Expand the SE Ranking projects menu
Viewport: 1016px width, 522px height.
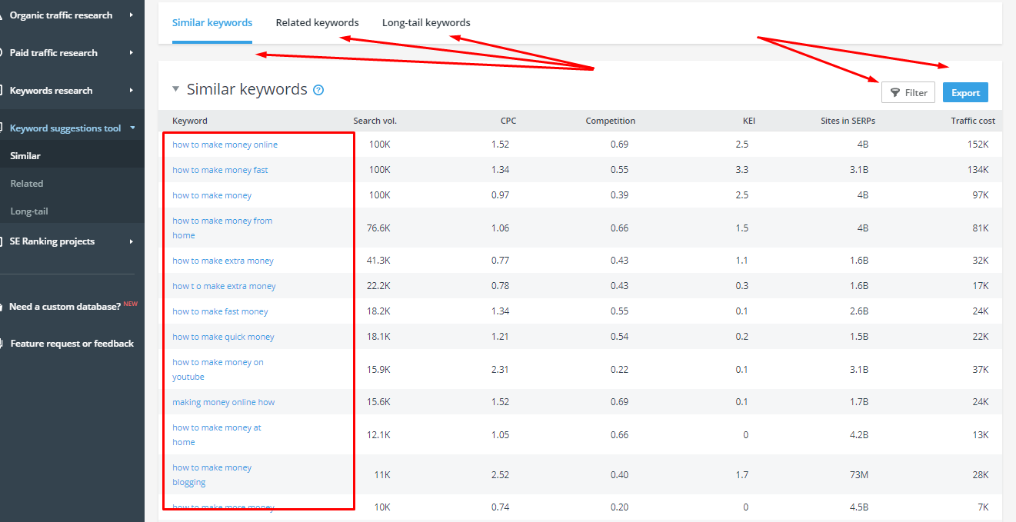click(132, 241)
